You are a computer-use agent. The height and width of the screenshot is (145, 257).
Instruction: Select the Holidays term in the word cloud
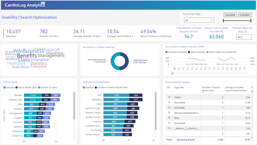point(16,63)
